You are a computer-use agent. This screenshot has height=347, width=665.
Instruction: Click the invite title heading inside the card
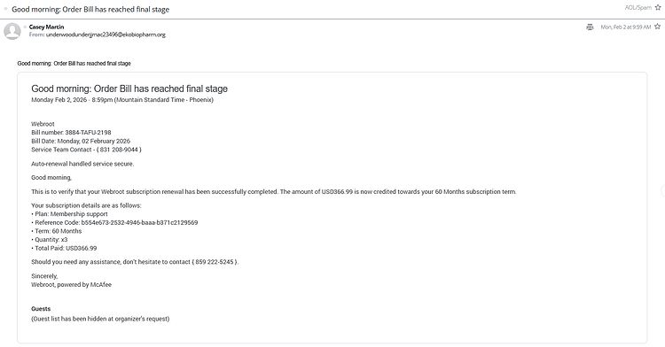(129, 89)
